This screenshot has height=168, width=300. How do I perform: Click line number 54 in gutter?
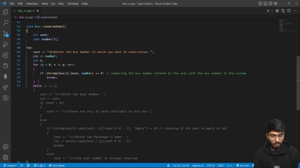[x=19, y=73]
